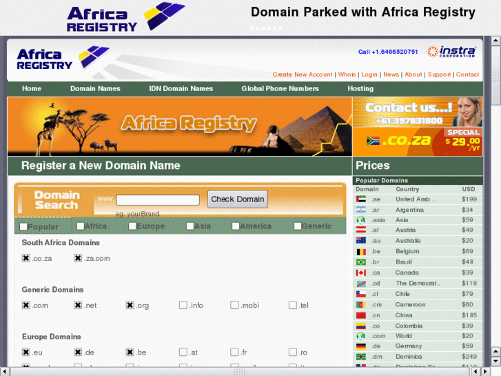
Task: Toggle the Generic category checkbox
Action: point(298,226)
